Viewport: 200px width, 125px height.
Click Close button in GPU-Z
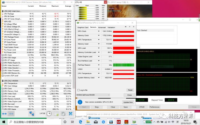(129, 95)
